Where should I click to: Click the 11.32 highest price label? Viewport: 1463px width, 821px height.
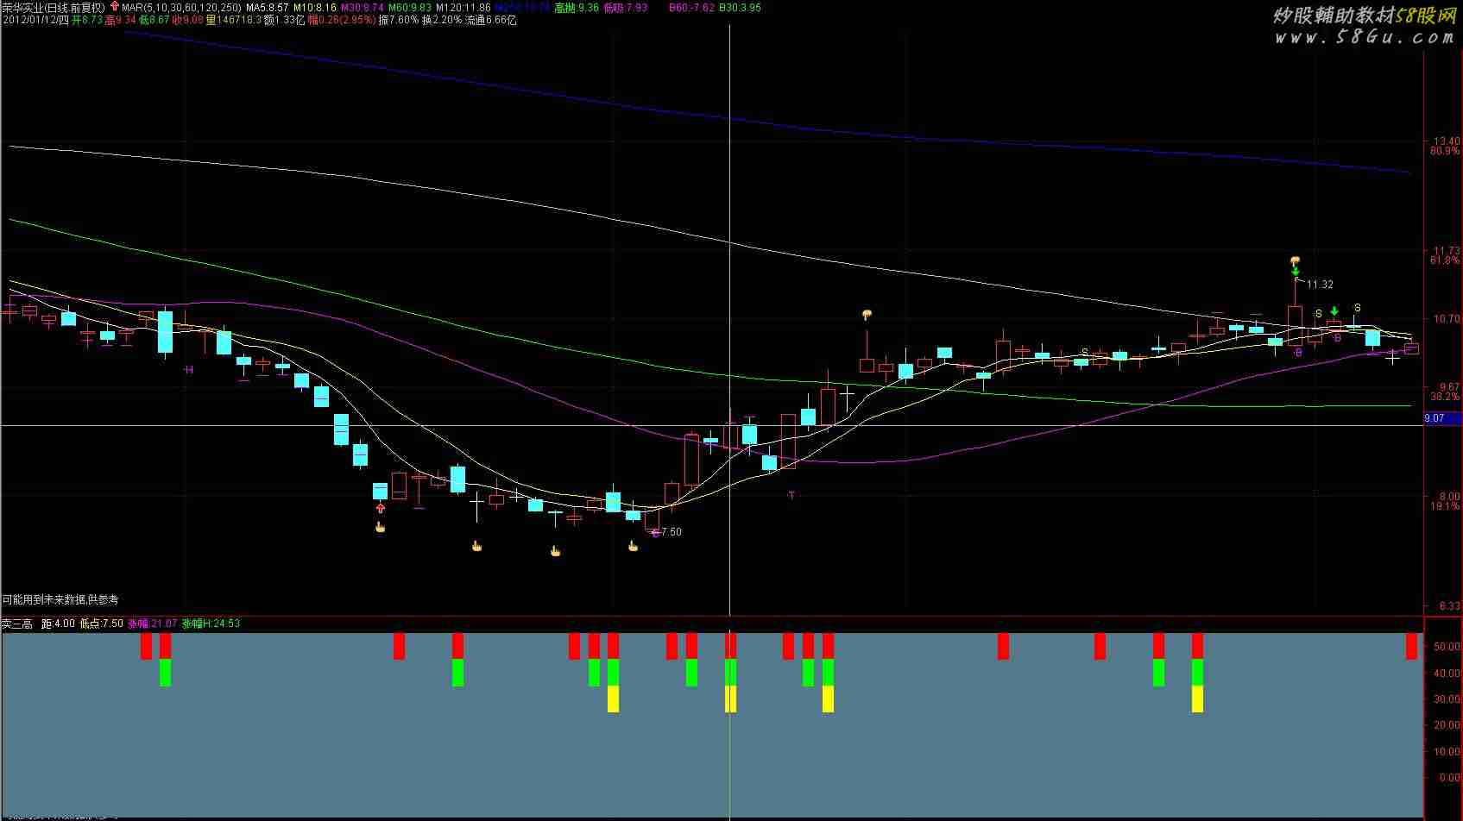pos(1320,285)
